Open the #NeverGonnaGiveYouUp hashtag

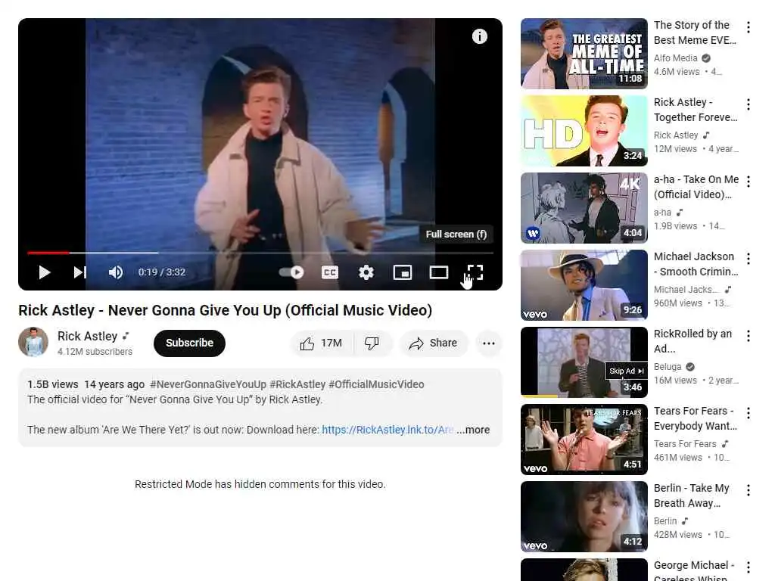(x=208, y=384)
